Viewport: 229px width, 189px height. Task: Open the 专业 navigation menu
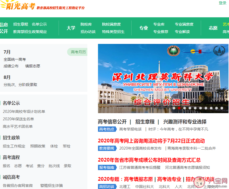coord(144,28)
